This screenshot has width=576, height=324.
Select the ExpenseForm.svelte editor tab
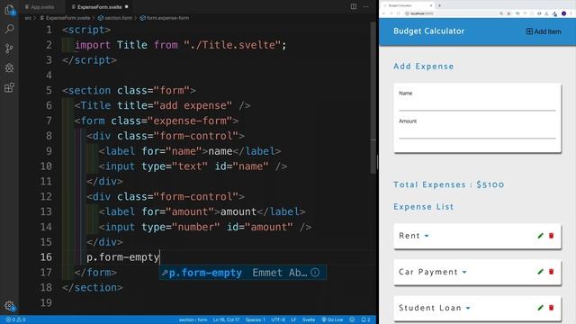coord(100,7)
